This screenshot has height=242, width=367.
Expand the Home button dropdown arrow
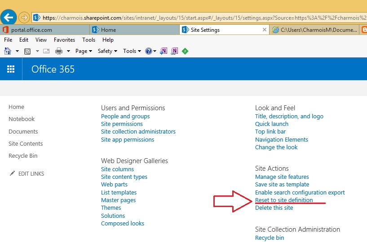click(x=17, y=51)
